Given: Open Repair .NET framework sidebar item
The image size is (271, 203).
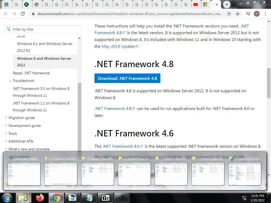Looking at the screenshot, I should pyautogui.click(x=31, y=73).
